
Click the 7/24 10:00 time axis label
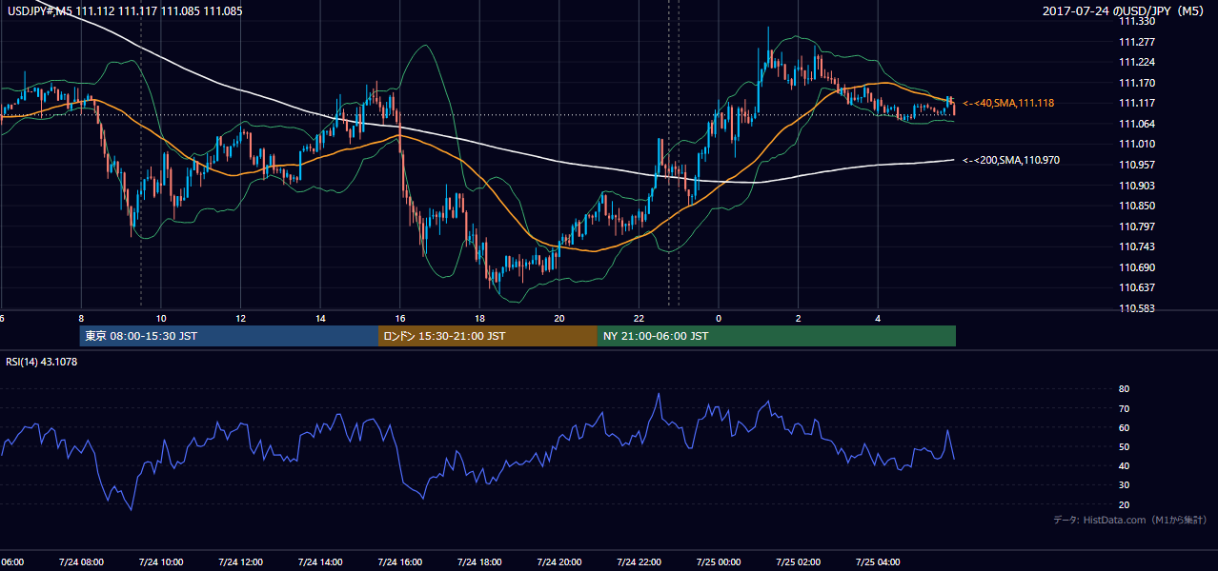[160, 562]
